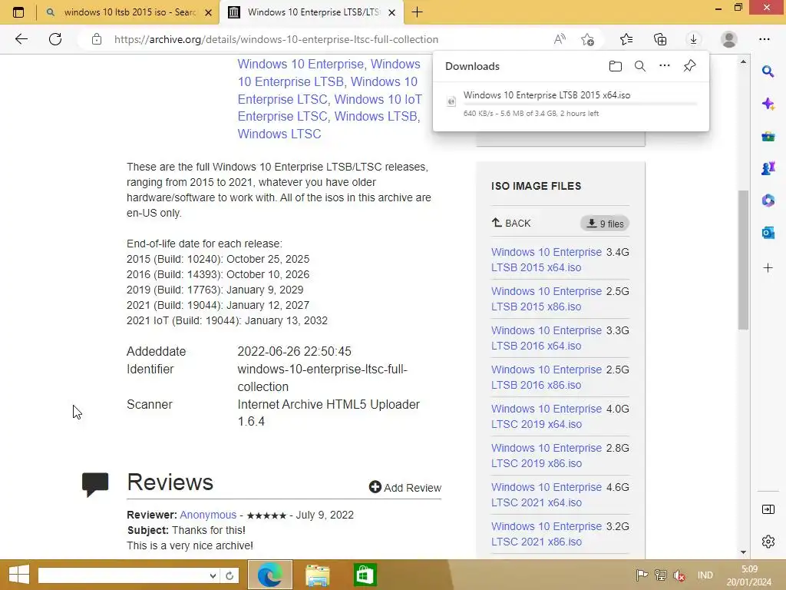The width and height of the screenshot is (786, 590).
Task: Refresh the archive.org page
Action: coord(55,39)
